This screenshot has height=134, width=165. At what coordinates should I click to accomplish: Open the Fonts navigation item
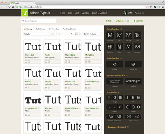tap(63, 13)
